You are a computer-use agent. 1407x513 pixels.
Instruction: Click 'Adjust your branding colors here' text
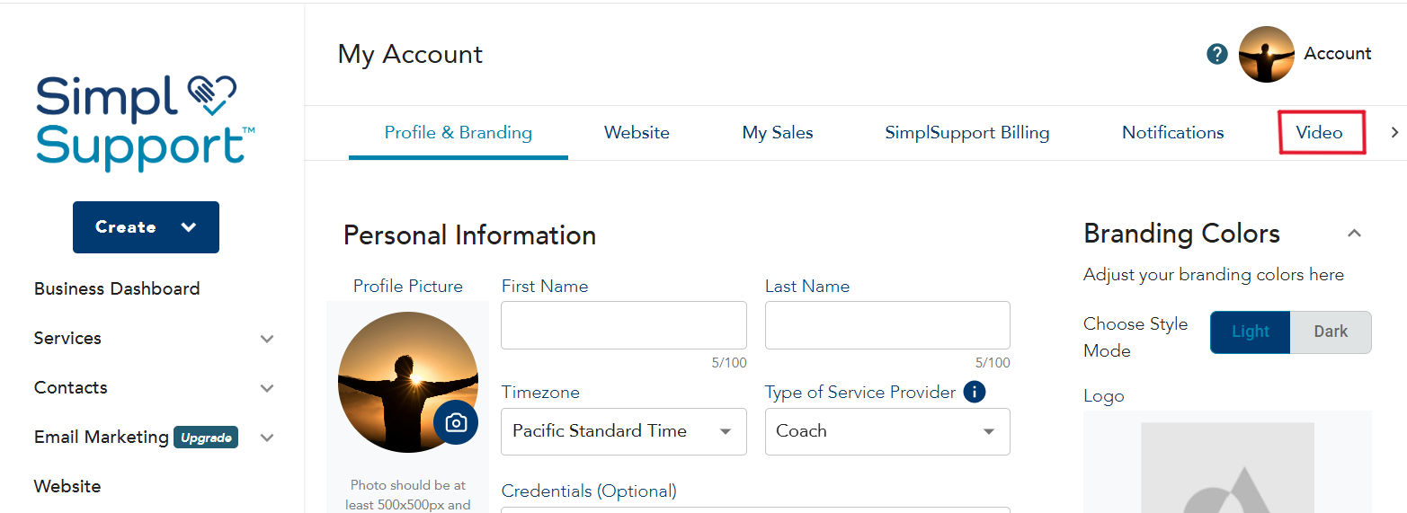click(1214, 274)
